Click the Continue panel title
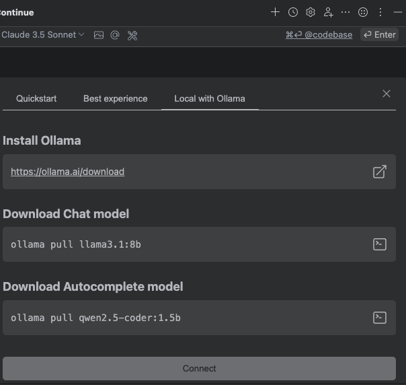 pos(17,12)
